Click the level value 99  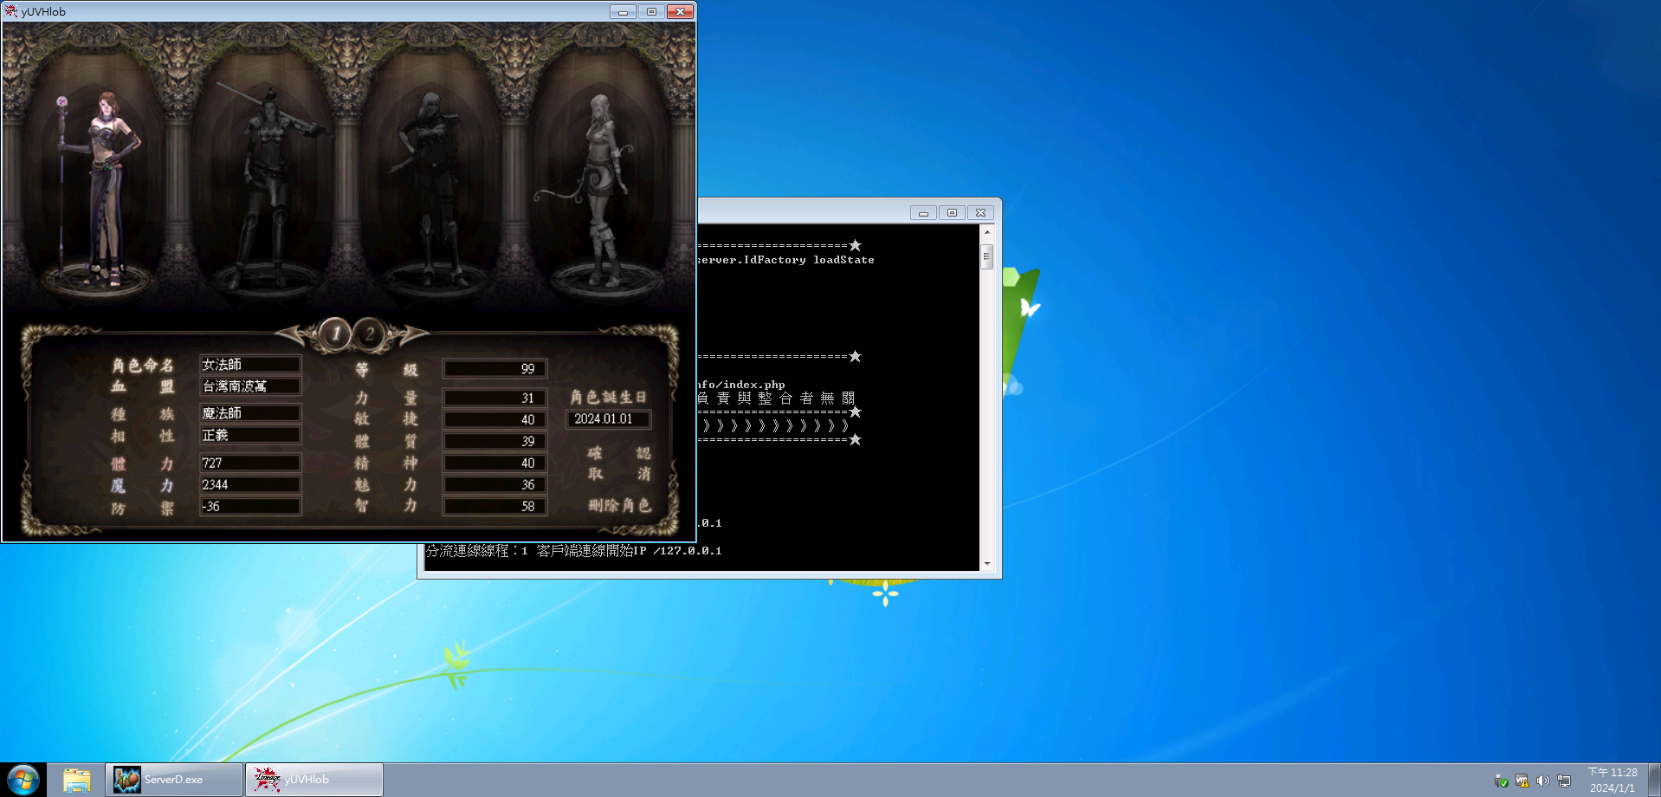494,369
